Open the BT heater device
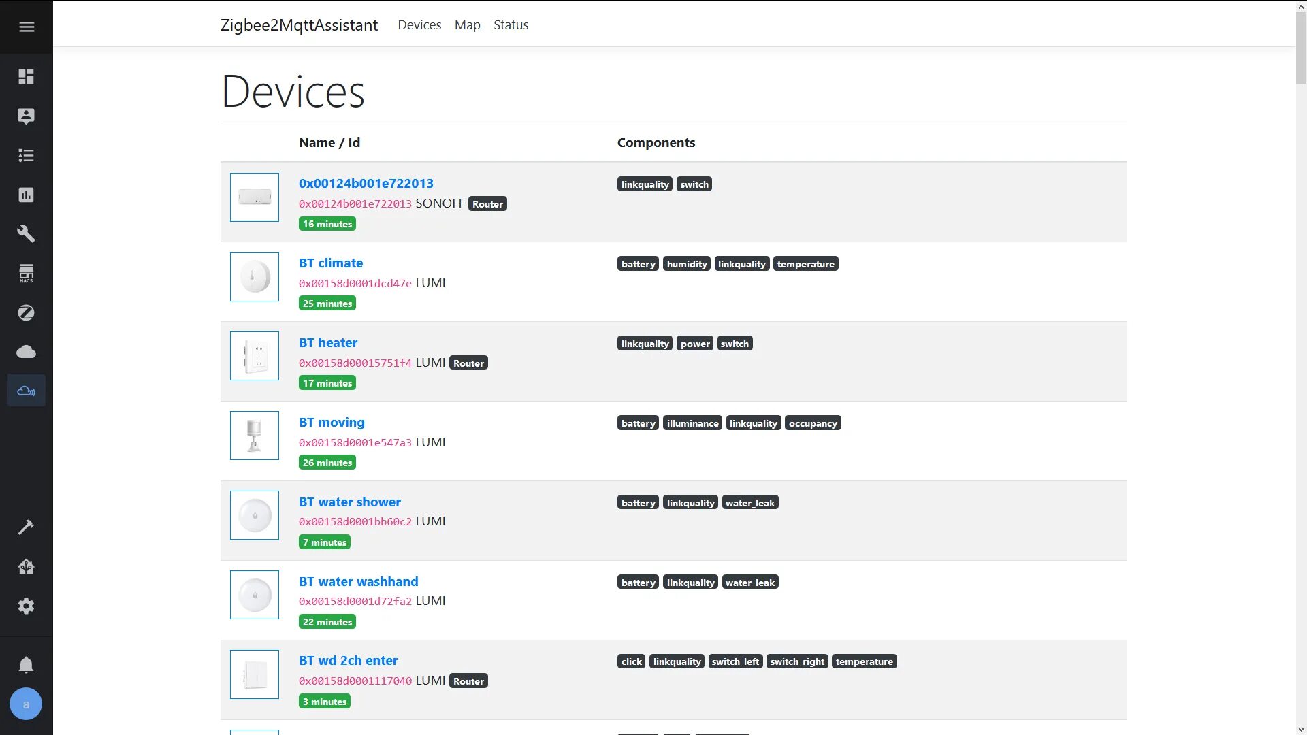The width and height of the screenshot is (1307, 735). pos(328,342)
